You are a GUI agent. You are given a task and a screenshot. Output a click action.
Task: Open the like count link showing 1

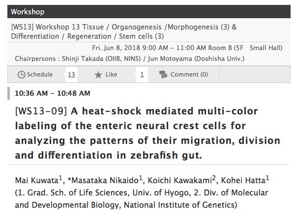(x=142, y=75)
